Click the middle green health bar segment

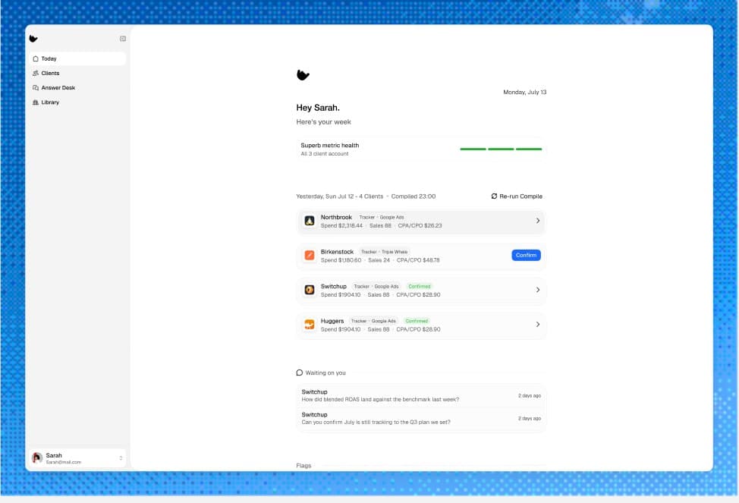pyautogui.click(x=501, y=149)
